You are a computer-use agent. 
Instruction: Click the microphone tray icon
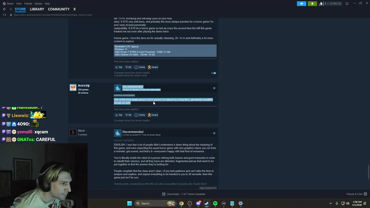click(x=337, y=203)
